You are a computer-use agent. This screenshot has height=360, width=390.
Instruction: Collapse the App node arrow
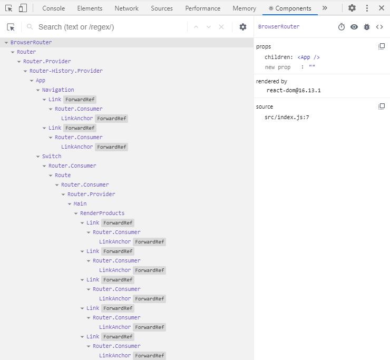(32, 81)
